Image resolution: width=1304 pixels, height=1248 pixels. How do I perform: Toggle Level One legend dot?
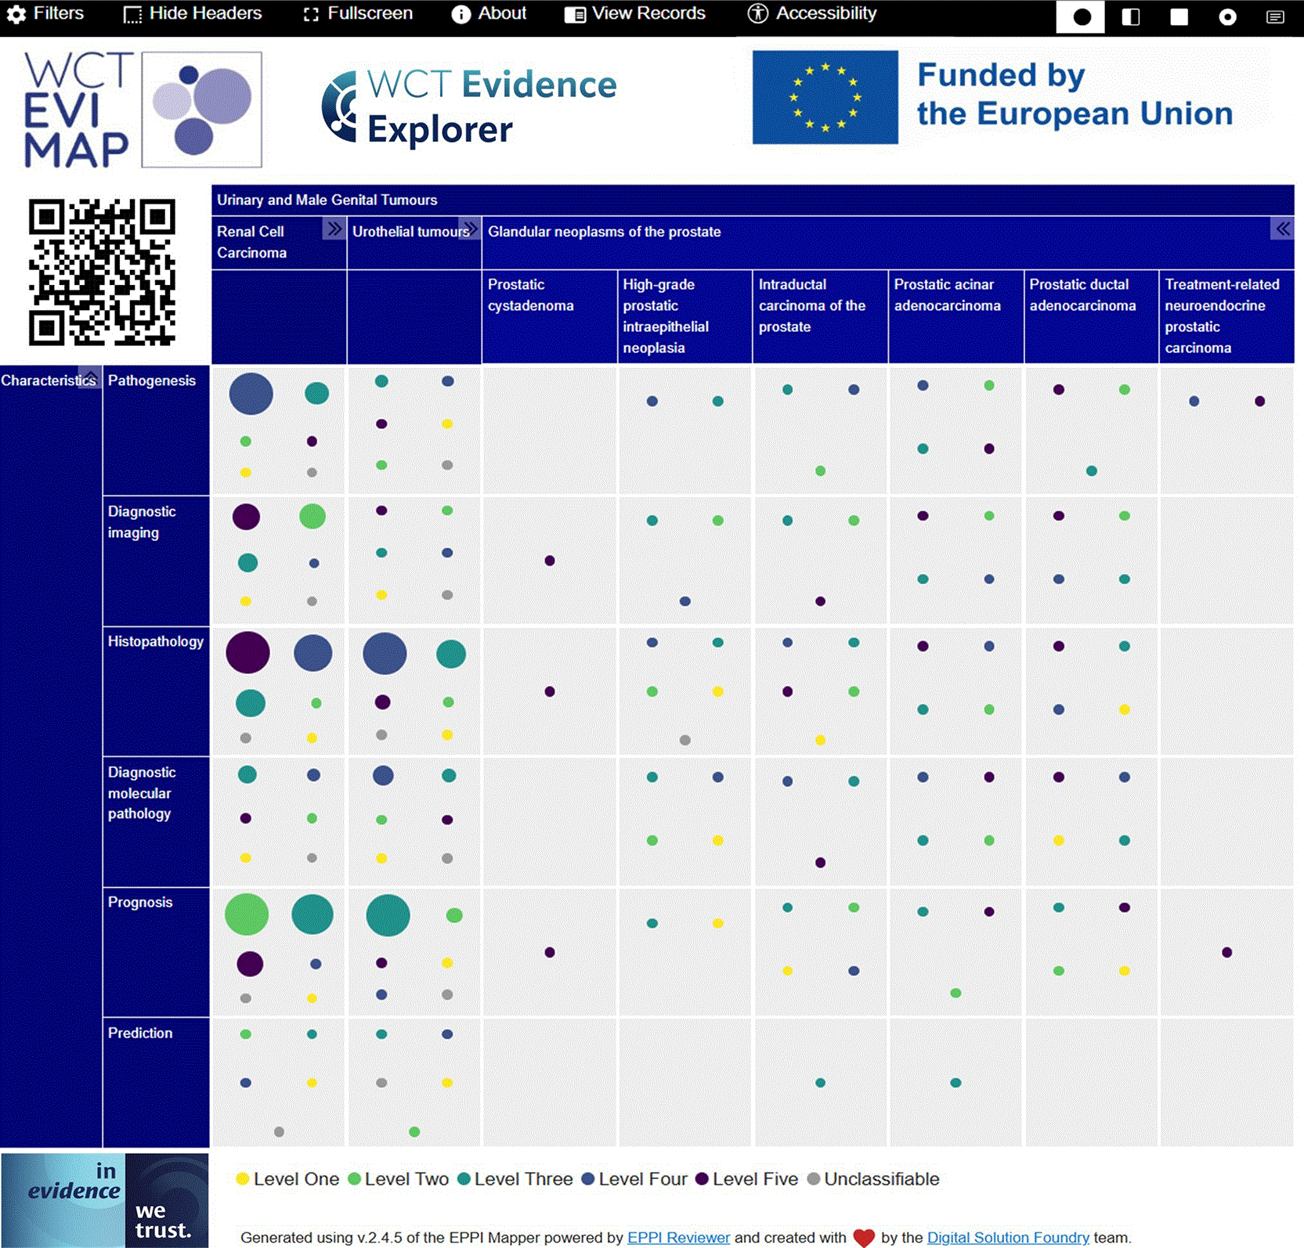[243, 1179]
